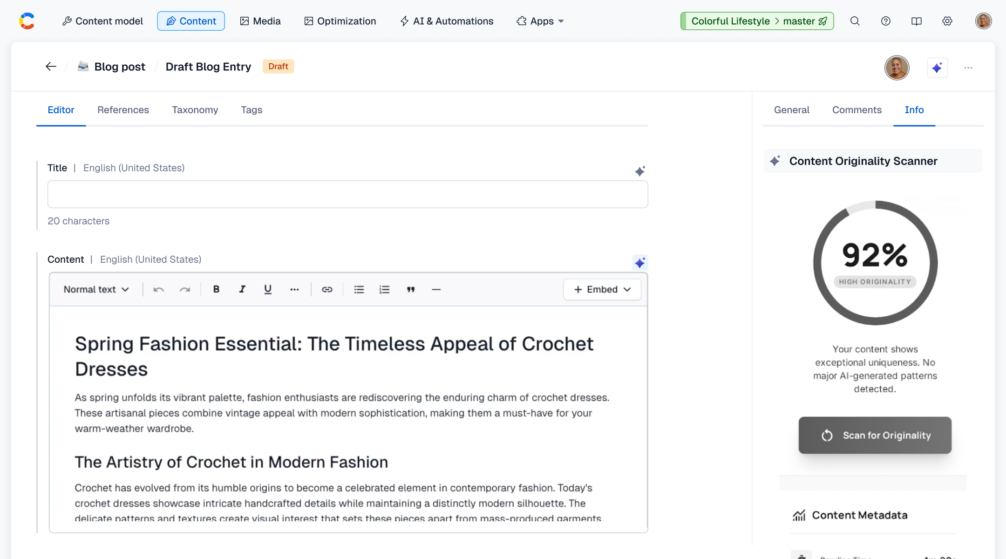Insert a horizontal rule divider
The image size is (1006, 559).
click(436, 289)
